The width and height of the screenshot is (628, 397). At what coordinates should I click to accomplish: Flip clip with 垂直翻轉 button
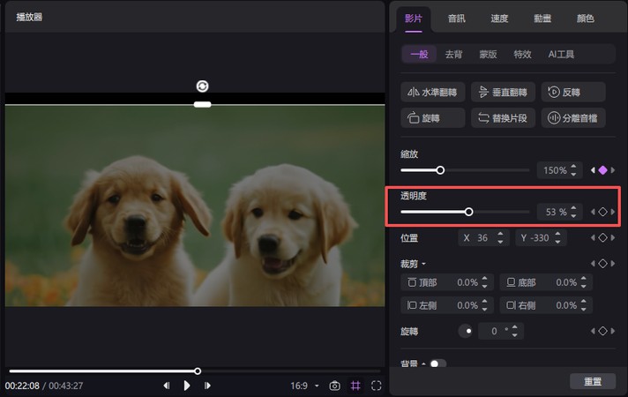[503, 92]
